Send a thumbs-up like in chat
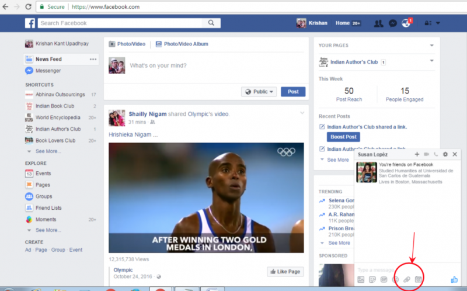 pyautogui.click(x=454, y=279)
